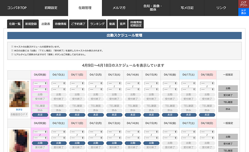
Task: Open end time dropdown for 04/10 first row
Action: click(x=58, y=89)
